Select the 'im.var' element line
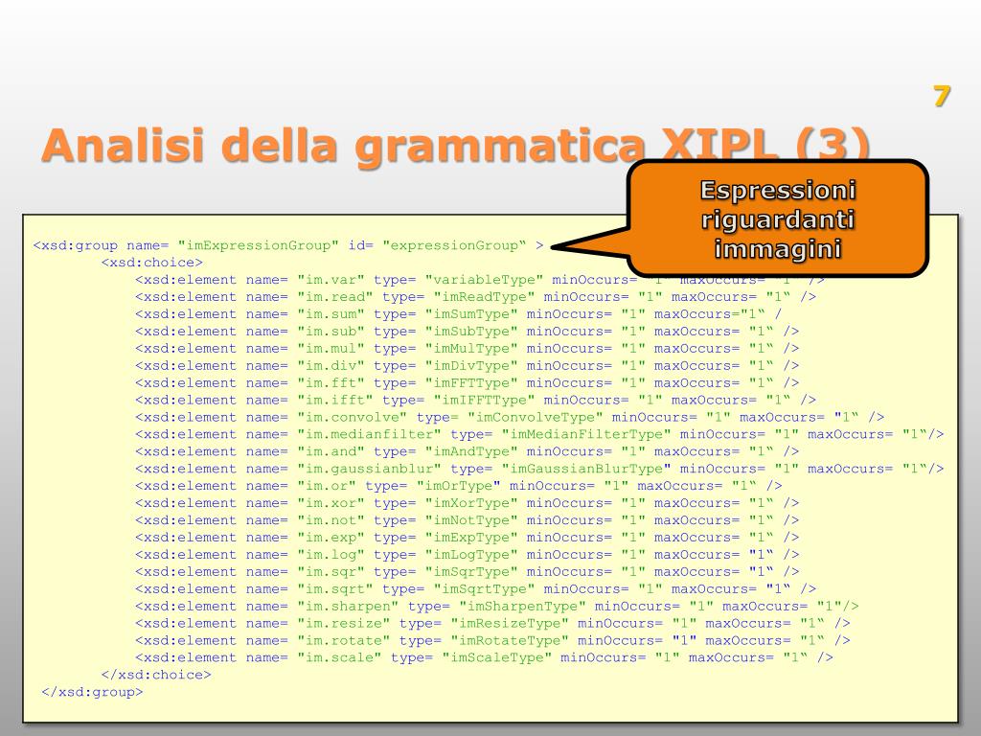This screenshot has height=736, width=981. (480, 280)
